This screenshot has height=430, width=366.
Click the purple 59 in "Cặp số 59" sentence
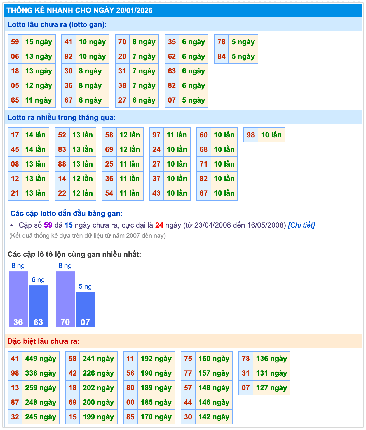(48, 225)
